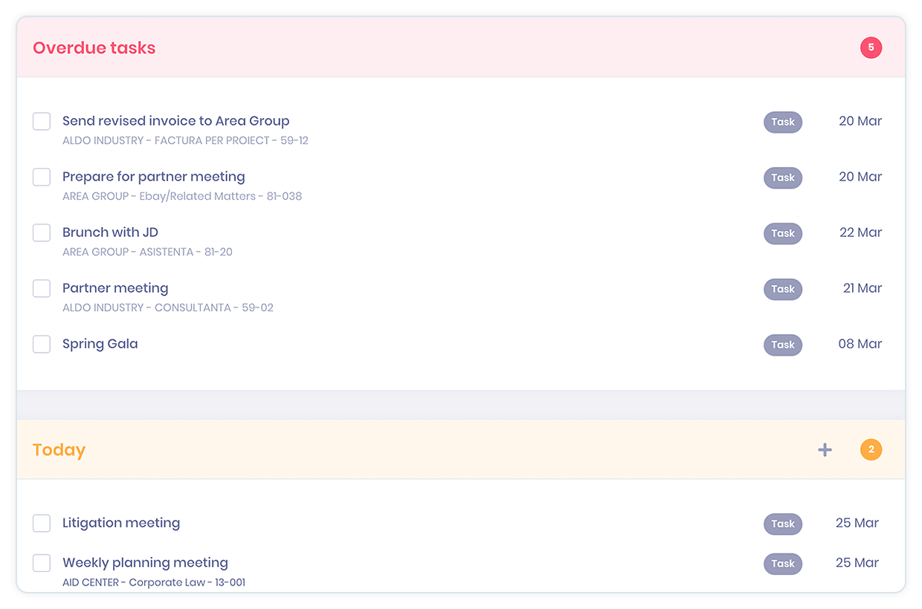Click the red overdue count badge

tap(871, 48)
